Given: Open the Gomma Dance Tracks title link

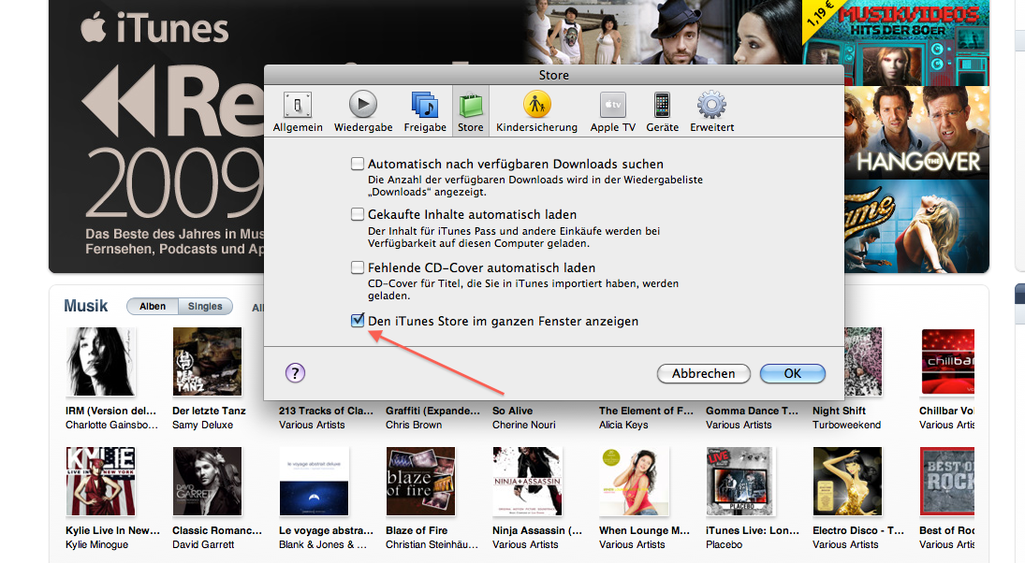Looking at the screenshot, I should tap(753, 411).
